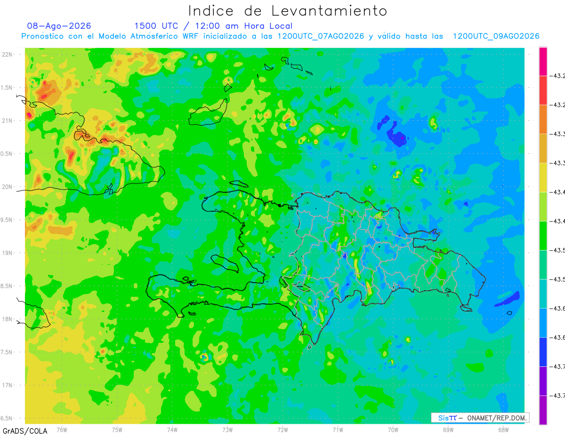Click the '1200UTC_09AGO2026' valid-until time

[x=496, y=36]
